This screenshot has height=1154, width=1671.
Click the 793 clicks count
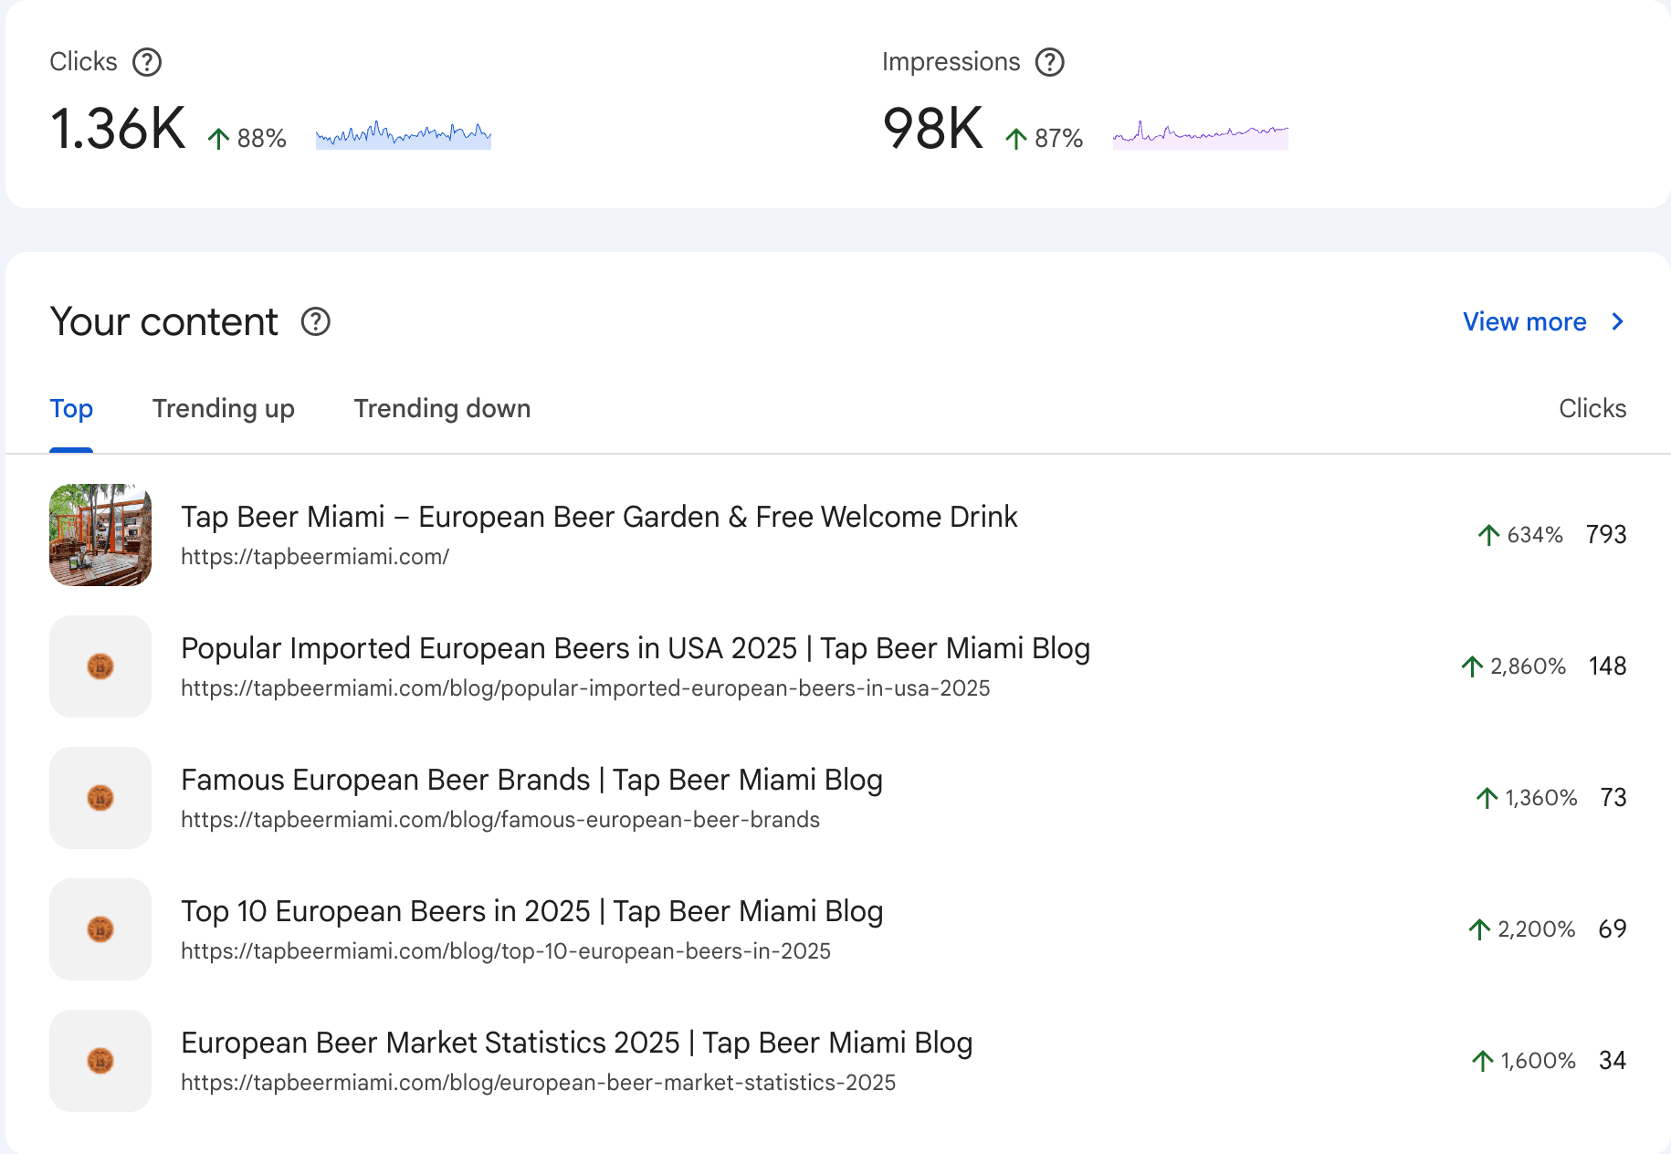tap(1606, 535)
